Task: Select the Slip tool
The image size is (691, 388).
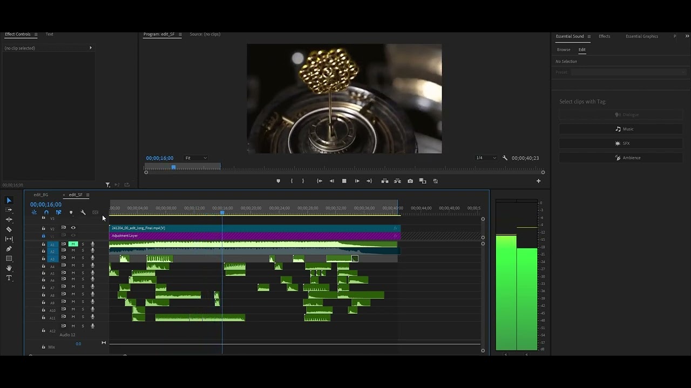Action: pos(9,239)
